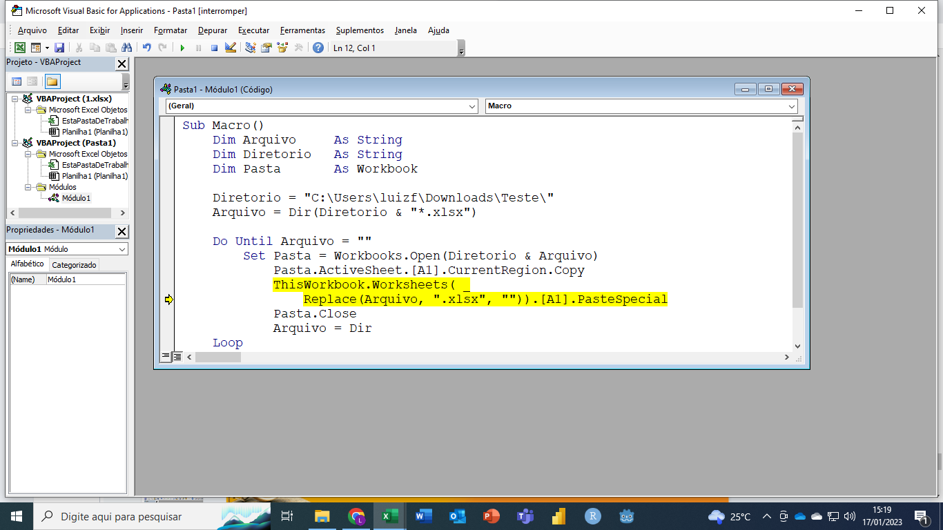943x530 pixels.
Task: Toggle Design Mode icon
Action: 231,48
